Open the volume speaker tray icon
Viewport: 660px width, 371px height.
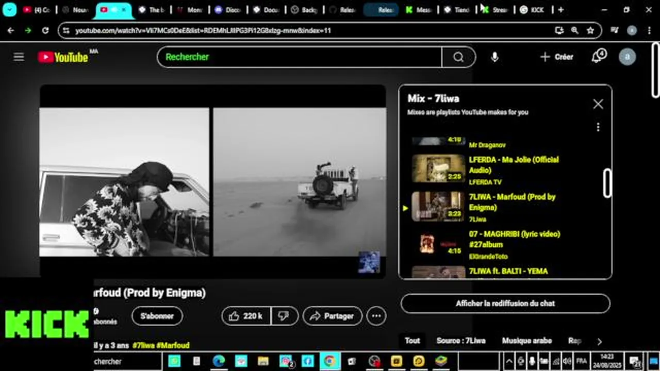[x=567, y=361]
